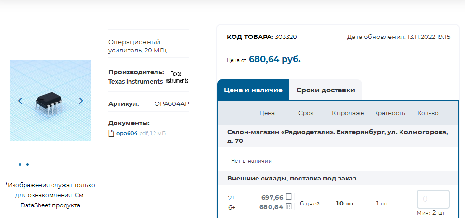Click the price 680,64 руб. heading
Screen dimensions: 465x218
(274, 59)
